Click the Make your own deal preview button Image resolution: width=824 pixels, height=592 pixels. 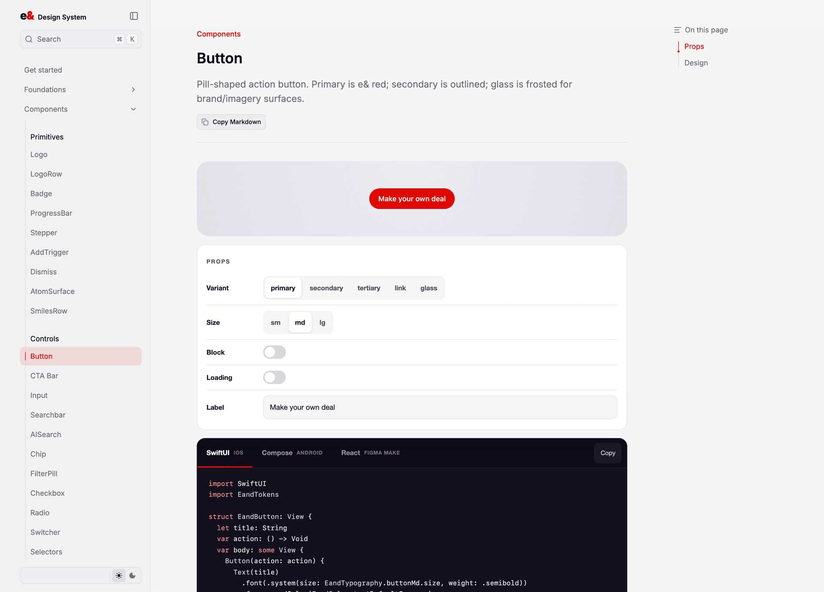[412, 199]
